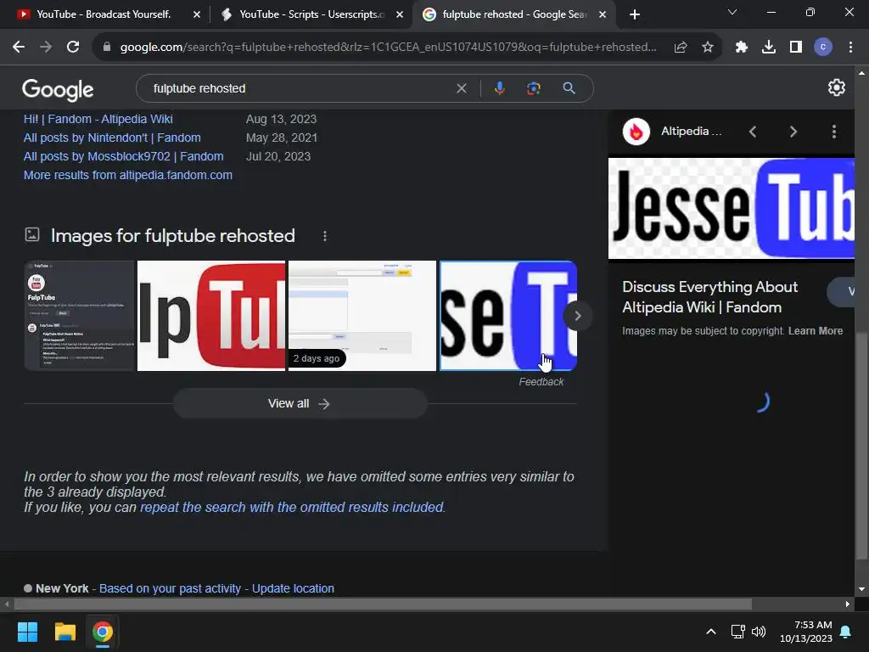Image resolution: width=869 pixels, height=652 pixels.
Task: Open Chrome profile avatar
Action: (x=823, y=48)
